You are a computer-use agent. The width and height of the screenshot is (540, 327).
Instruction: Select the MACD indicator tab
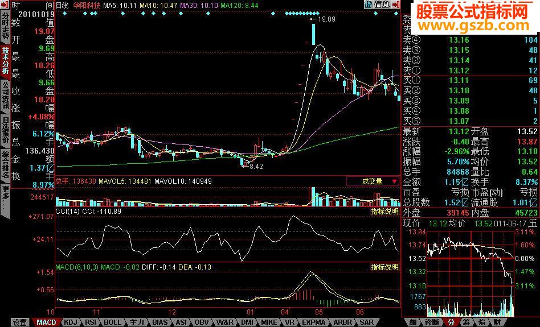coord(46,322)
